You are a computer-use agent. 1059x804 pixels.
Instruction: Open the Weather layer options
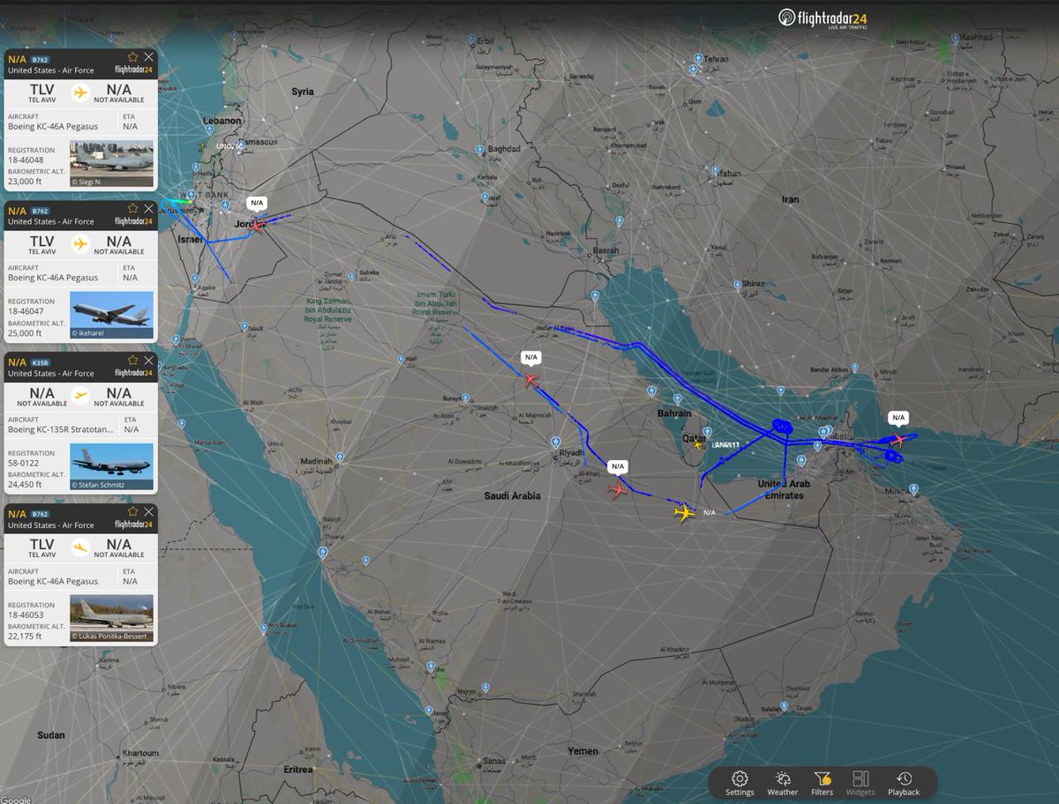pyautogui.click(x=782, y=783)
